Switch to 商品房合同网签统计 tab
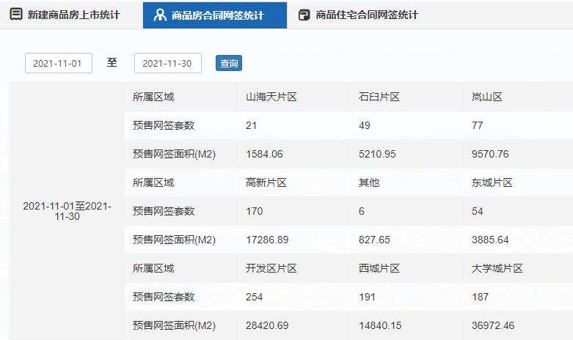Image resolution: width=573 pixels, height=340 pixels. 215,15
